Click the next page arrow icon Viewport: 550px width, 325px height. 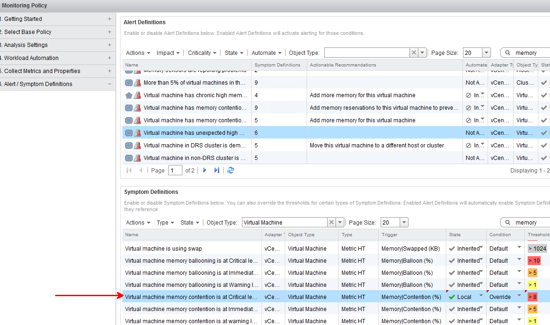(204, 170)
